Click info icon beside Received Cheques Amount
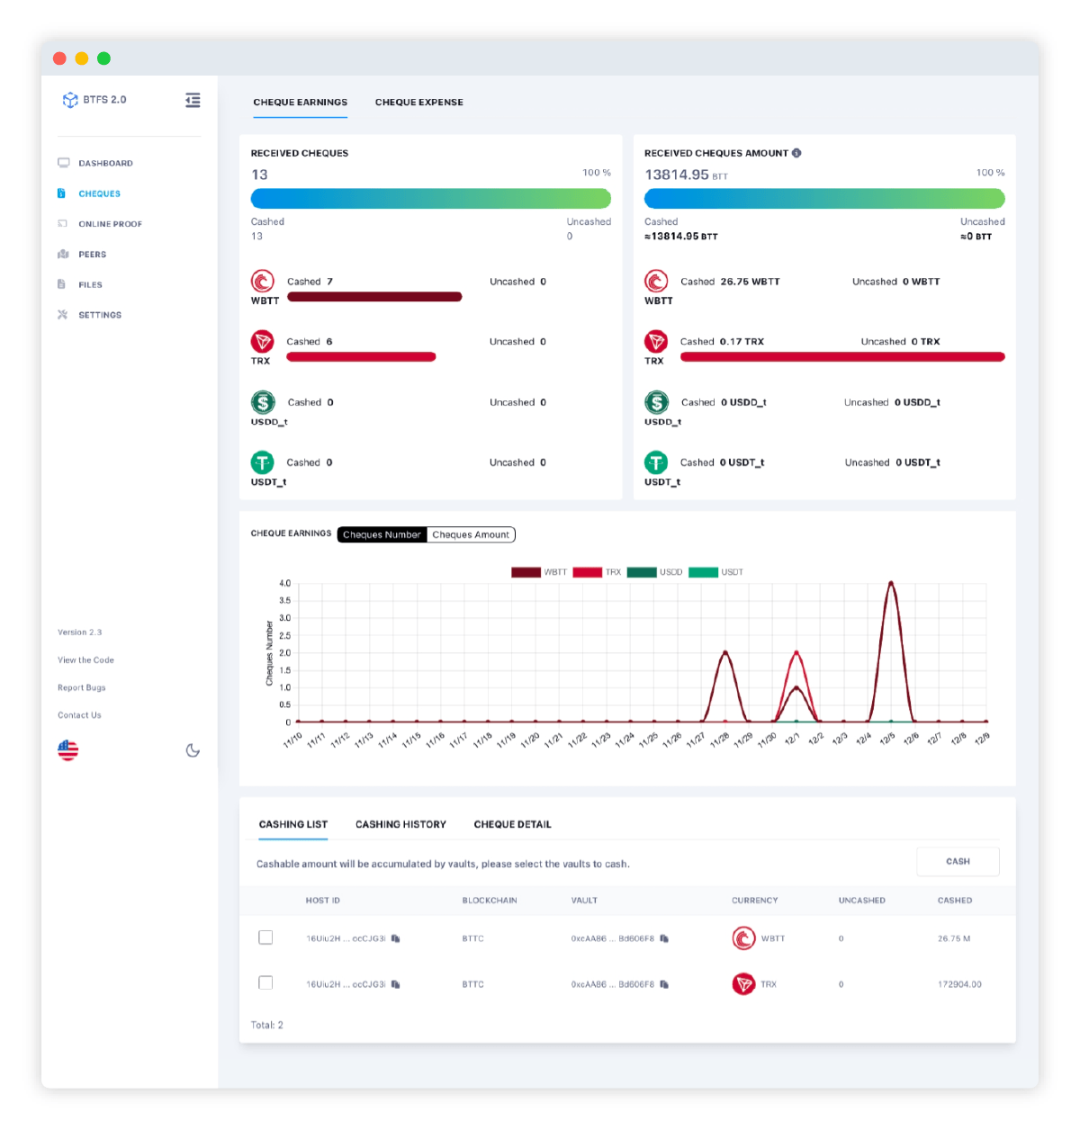This screenshot has height=1130, width=1080. click(796, 153)
